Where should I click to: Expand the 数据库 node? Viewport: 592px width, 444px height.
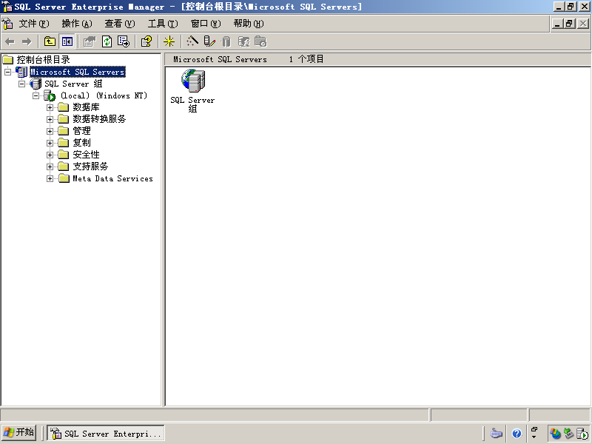50,107
